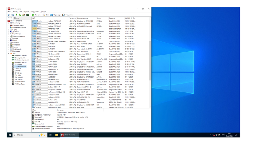Expand the Сервер tree node
Image resolution: width=257 pixels, height=144 pixels.
coord(9,30)
